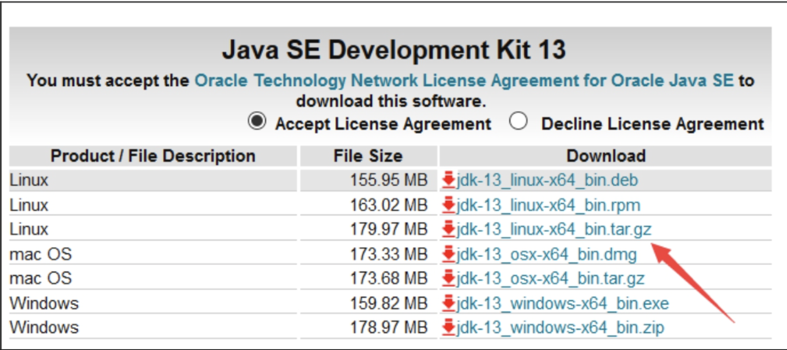787x350 pixels.
Task: Click download icon beside jdk-13_linux-x64_bin.rpm
Action: point(449,205)
